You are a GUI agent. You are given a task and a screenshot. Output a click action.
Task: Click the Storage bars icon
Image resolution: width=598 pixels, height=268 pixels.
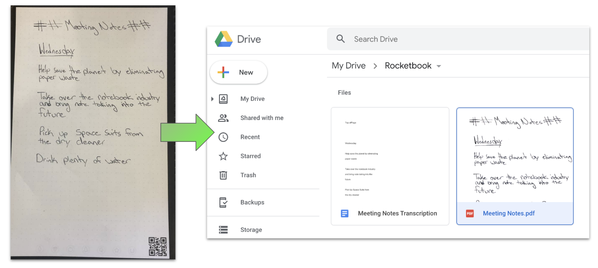point(223,230)
